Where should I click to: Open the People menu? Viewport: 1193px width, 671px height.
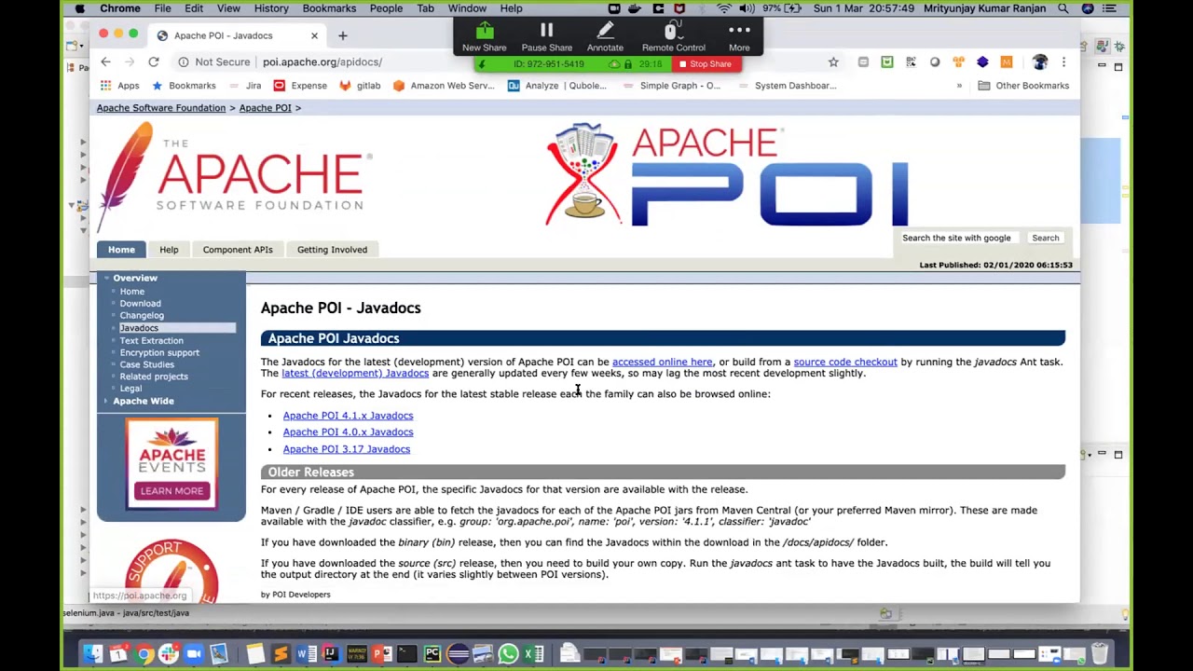pos(386,8)
